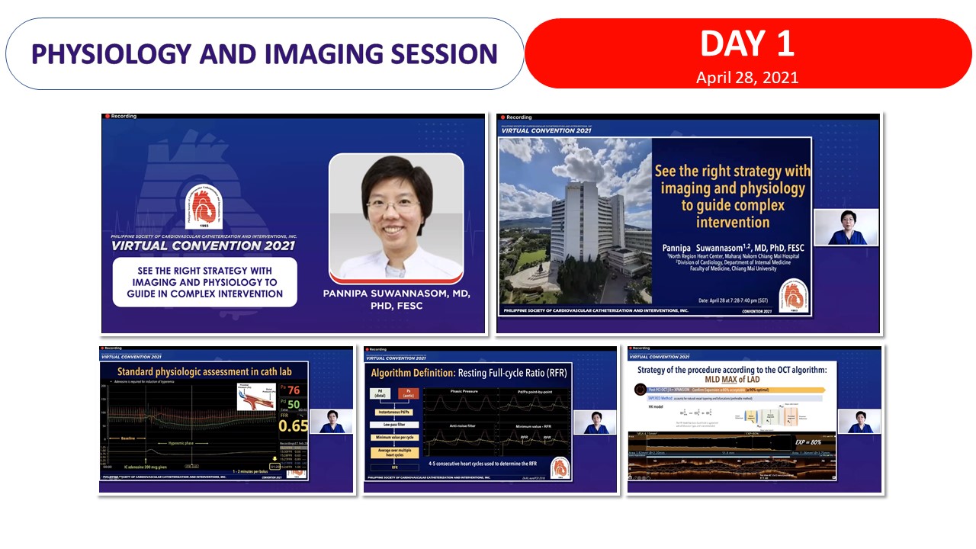Click the yellow down arrow above the 01:20 timer
This screenshot has width=976, height=549.
(x=272, y=459)
